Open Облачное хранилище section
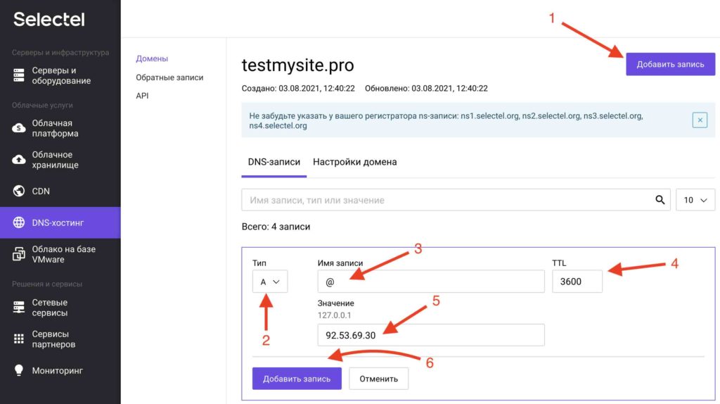This screenshot has height=404, width=720. (x=60, y=160)
